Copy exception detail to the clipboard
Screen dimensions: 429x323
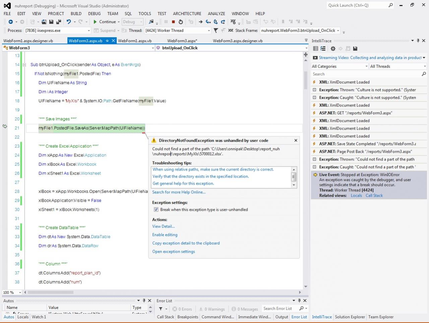click(186, 243)
